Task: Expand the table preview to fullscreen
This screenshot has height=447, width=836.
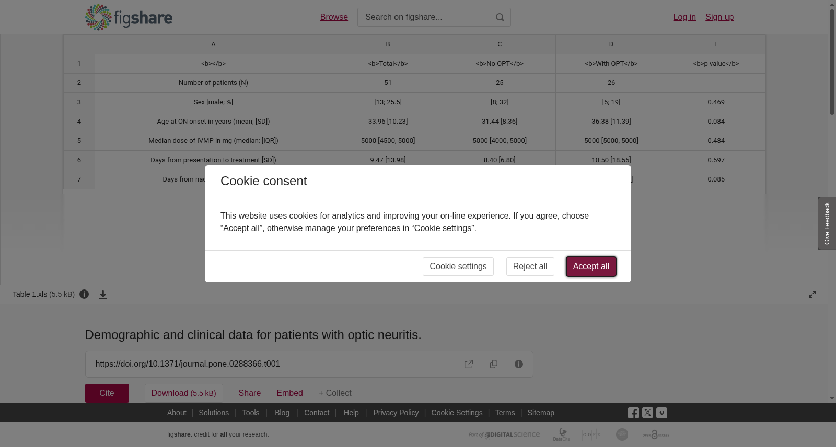Action: coord(812,294)
